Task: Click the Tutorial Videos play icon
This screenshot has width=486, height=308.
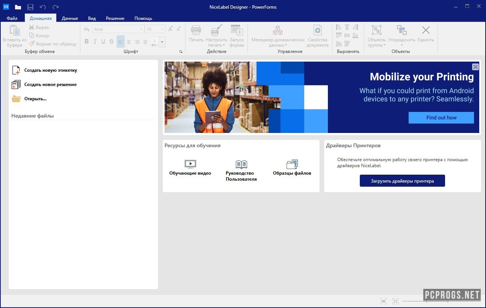Action: [190, 164]
